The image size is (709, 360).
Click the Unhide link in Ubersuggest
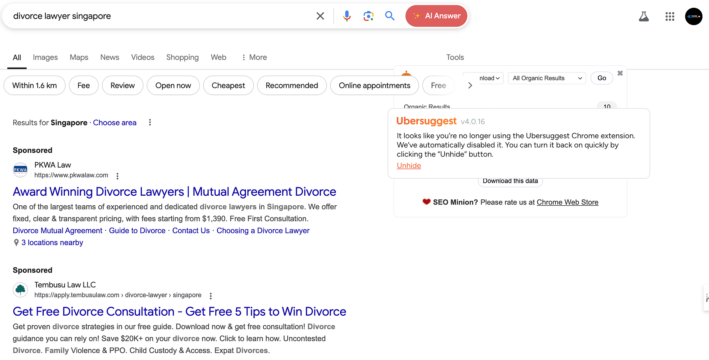(408, 166)
